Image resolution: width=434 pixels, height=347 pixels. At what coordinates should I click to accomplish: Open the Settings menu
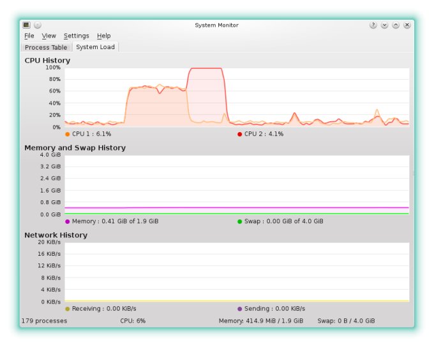pos(77,36)
